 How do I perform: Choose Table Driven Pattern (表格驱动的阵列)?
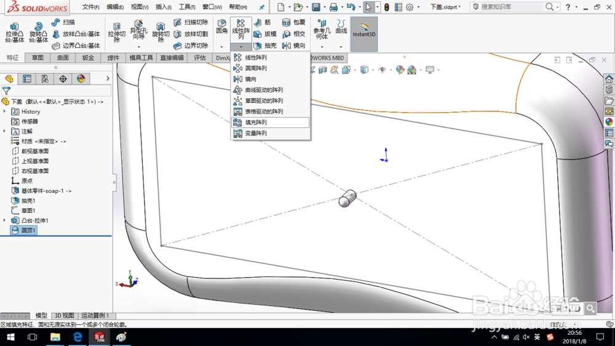(271, 111)
